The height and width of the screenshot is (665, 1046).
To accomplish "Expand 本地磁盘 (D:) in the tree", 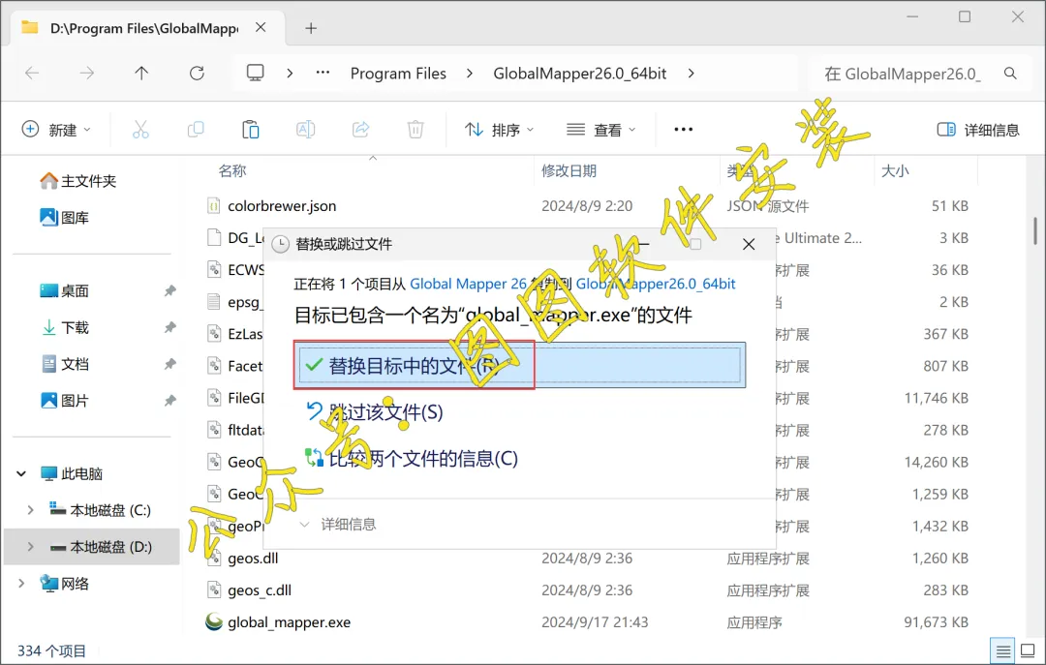I will (30, 547).
